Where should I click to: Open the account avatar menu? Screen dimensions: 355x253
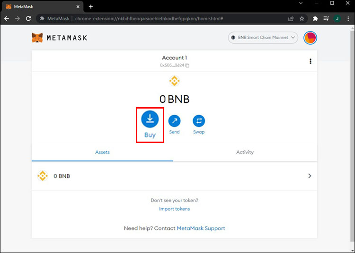point(310,38)
